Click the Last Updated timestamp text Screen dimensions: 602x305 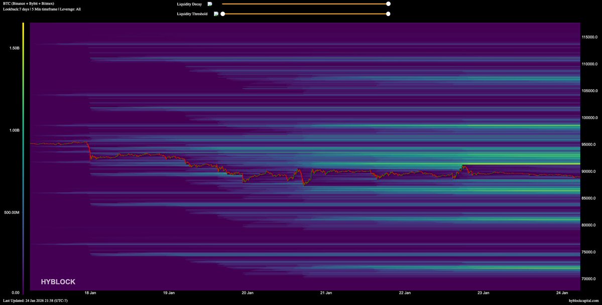35,300
